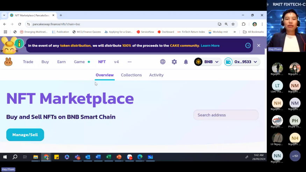Open the language globe selector
This screenshot has height=172, width=306.
163,62
